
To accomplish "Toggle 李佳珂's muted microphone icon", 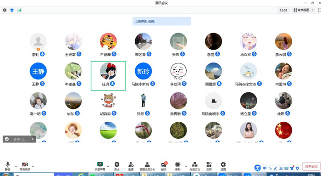I will pyautogui.click(x=184, y=84).
